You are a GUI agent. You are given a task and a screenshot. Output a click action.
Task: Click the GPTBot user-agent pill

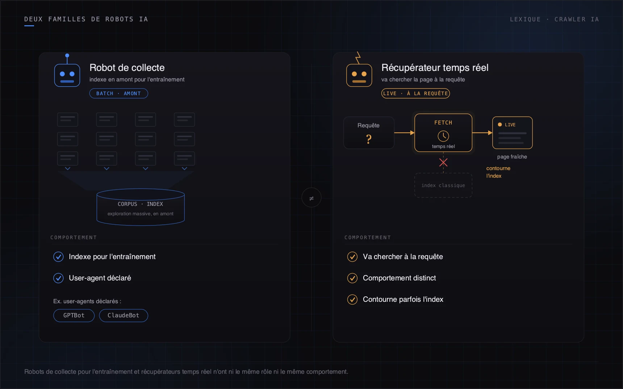[74, 316]
